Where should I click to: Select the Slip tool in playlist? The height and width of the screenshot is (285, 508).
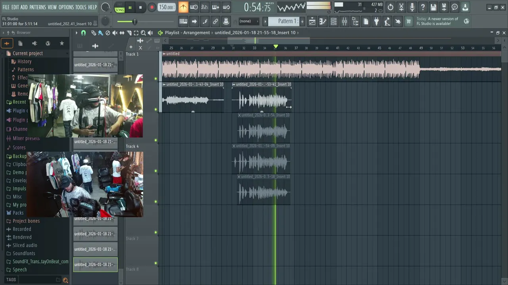pos(122,33)
